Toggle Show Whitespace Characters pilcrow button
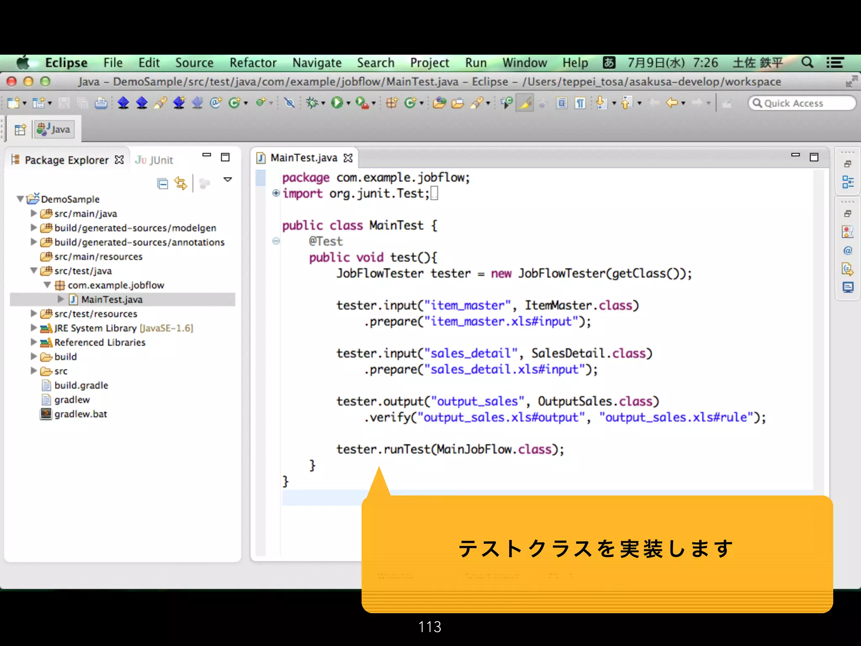 click(x=580, y=103)
